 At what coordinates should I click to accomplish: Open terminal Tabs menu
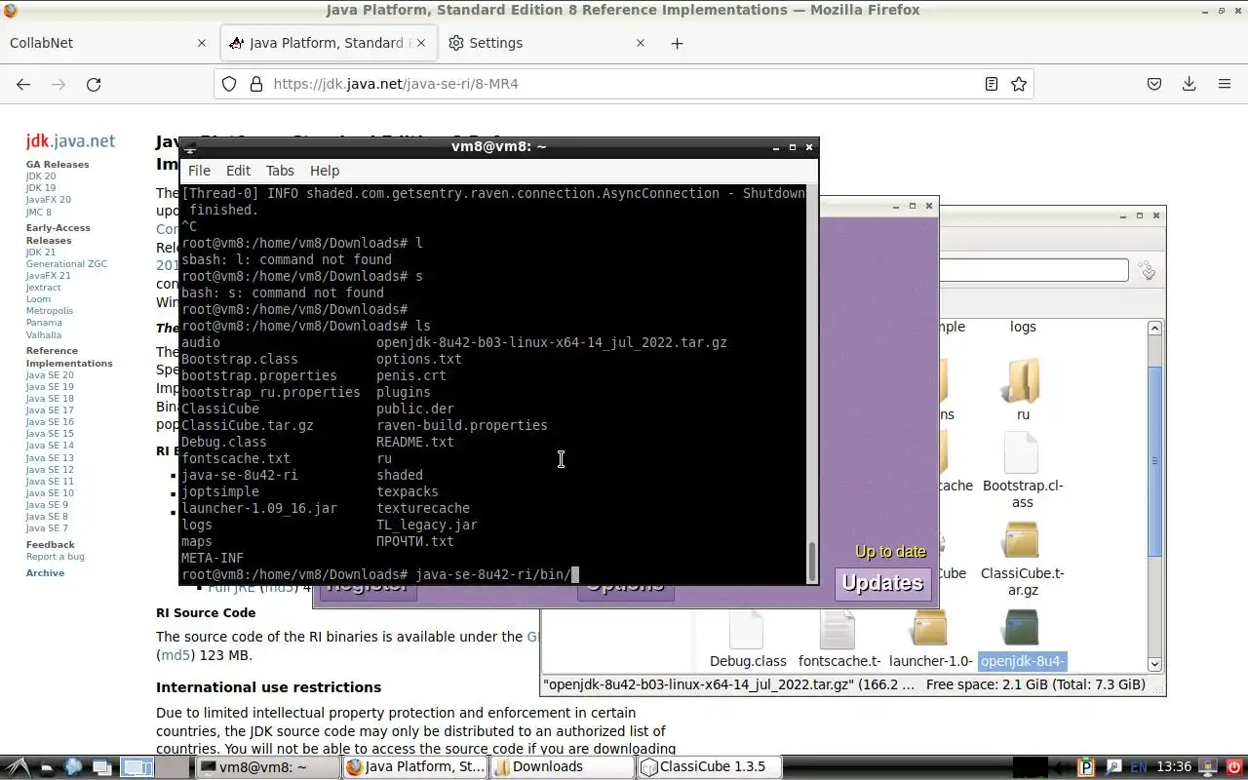tap(280, 171)
